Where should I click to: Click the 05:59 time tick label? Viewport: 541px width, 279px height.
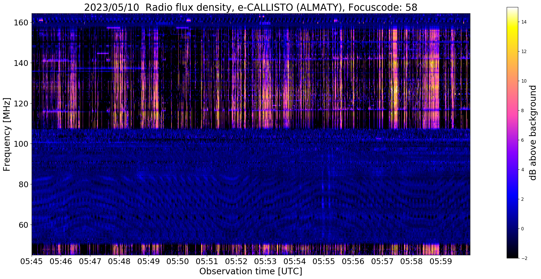(441, 261)
